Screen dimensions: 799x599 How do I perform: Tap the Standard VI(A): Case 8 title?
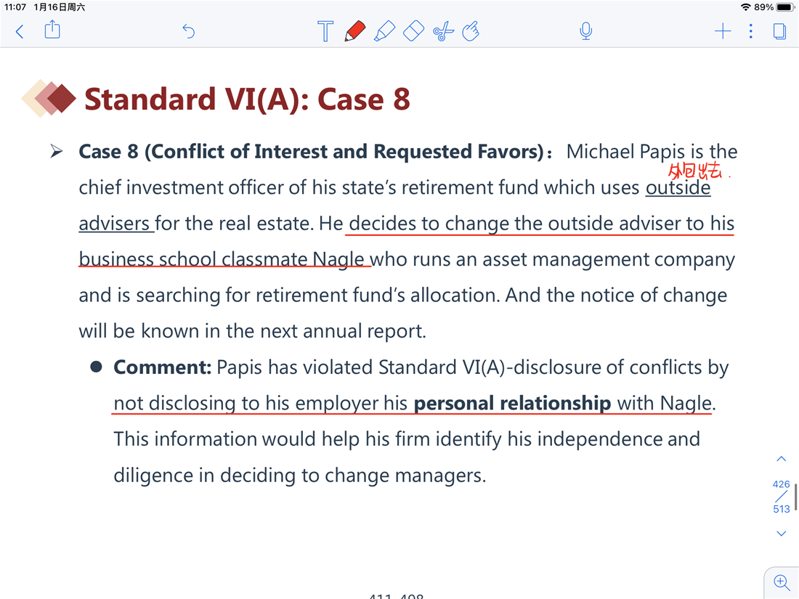tap(247, 99)
